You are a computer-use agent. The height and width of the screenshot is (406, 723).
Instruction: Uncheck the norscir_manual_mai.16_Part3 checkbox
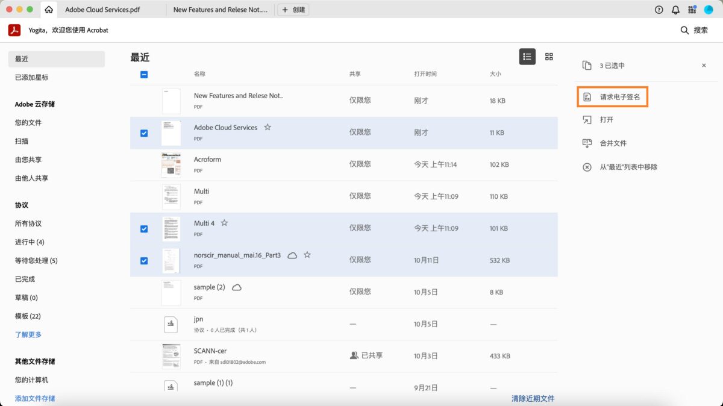tap(144, 261)
